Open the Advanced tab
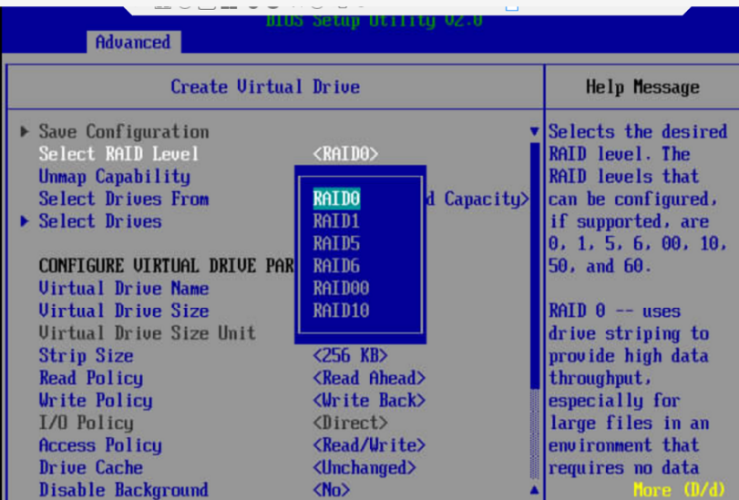The width and height of the screenshot is (739, 500). (x=133, y=42)
